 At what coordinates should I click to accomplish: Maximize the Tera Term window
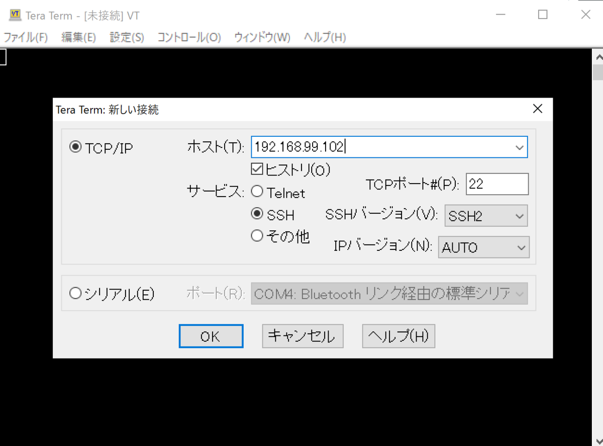click(x=543, y=15)
